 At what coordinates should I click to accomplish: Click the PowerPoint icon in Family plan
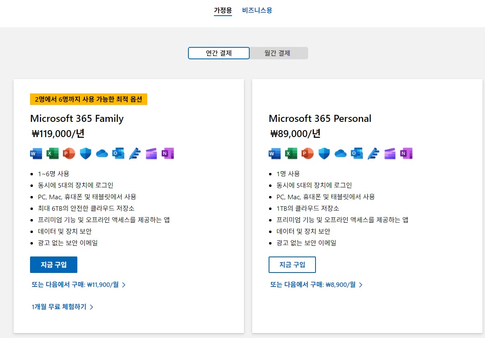(69, 154)
